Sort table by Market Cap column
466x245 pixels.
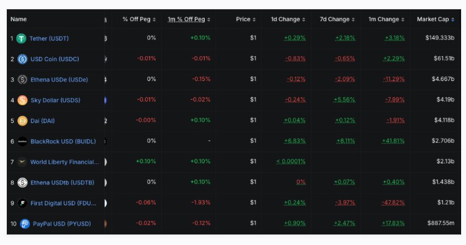(436, 19)
